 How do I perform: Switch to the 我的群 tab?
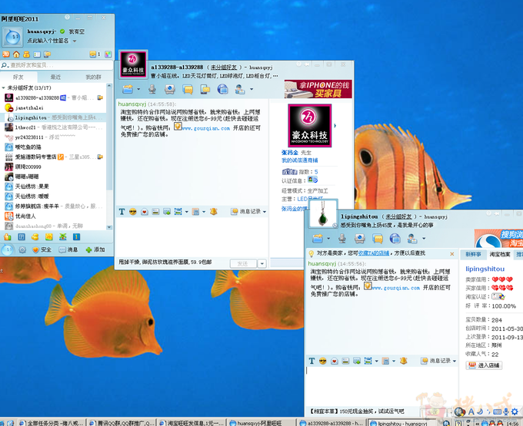(x=93, y=78)
